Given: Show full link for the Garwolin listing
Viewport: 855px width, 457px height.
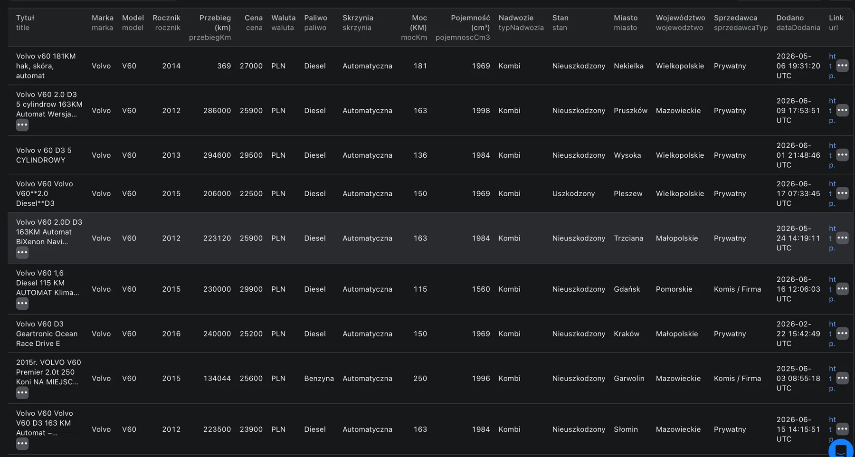Looking at the screenshot, I should [842, 378].
